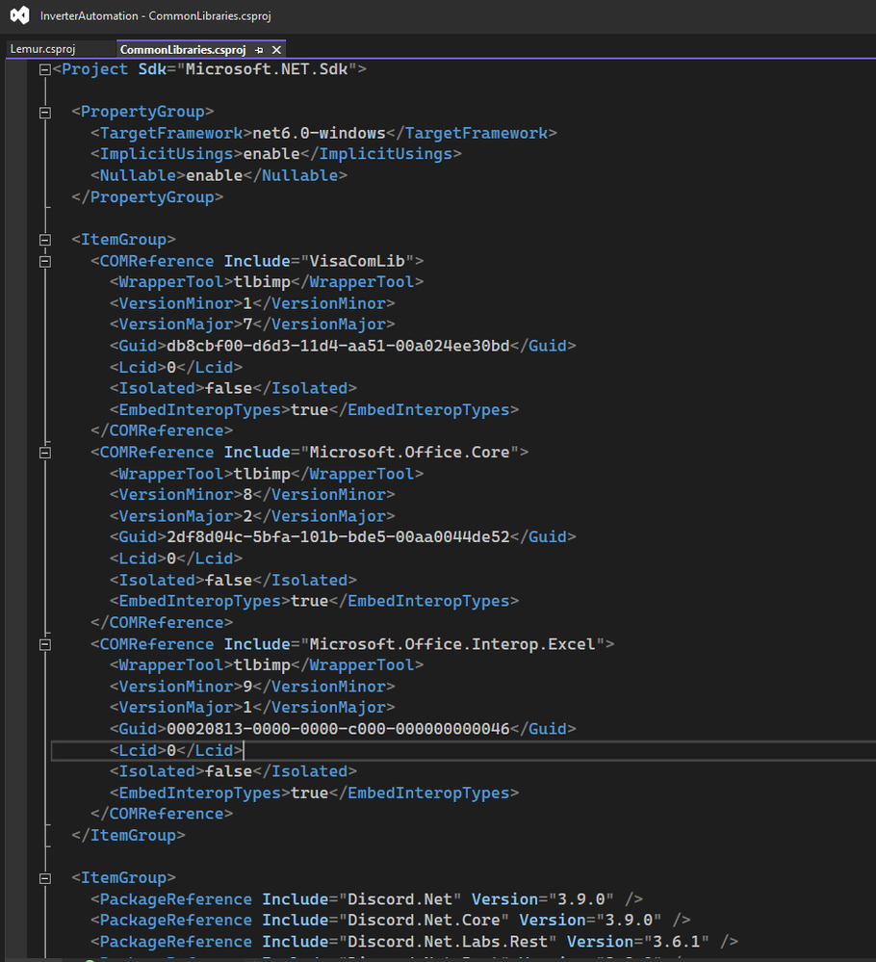This screenshot has width=876, height=962.
Task: Click the ImplicitUsings enable line
Action: click(x=276, y=154)
